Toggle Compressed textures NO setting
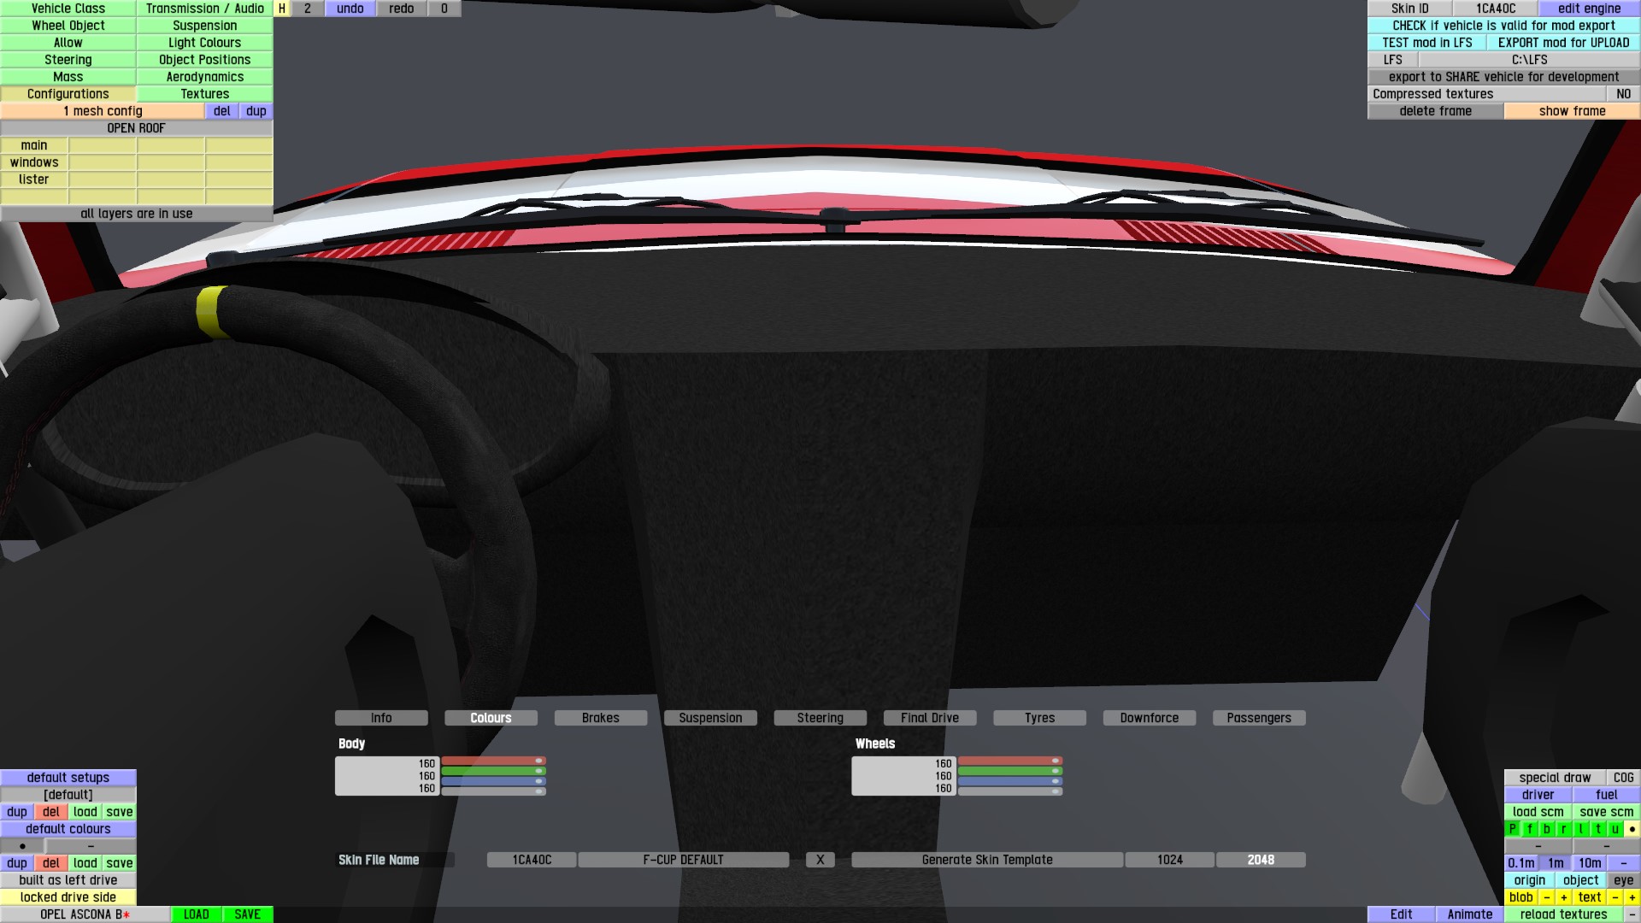The height and width of the screenshot is (923, 1641). pyautogui.click(x=1623, y=94)
